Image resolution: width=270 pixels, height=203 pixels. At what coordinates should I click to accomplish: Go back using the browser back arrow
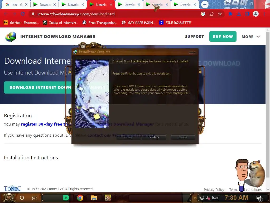click(6, 14)
